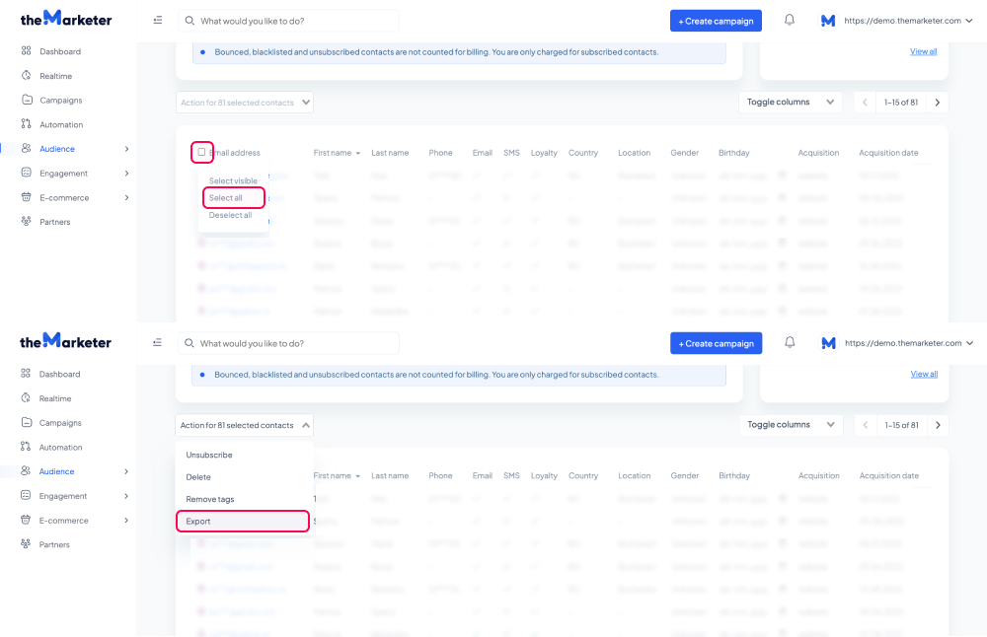Sort by First name in upper screenshot
The width and height of the screenshot is (987, 637).
click(337, 153)
